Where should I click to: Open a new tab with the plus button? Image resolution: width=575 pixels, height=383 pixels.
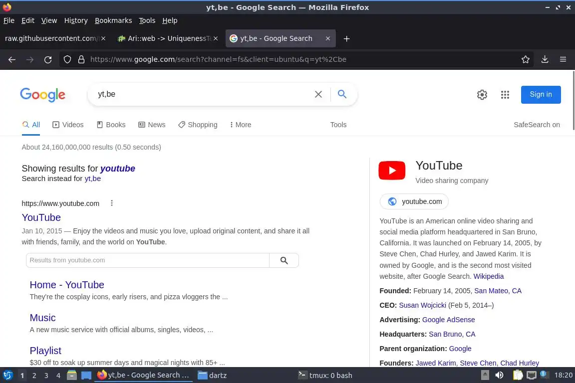346,38
